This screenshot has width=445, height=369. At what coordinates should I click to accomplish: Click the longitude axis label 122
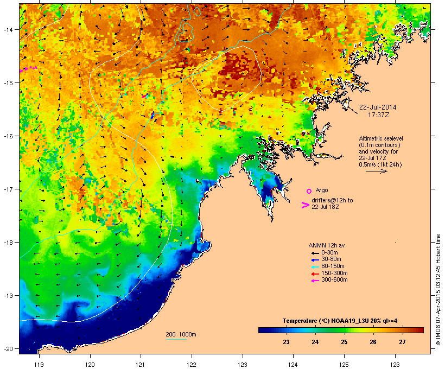pyautogui.click(x=192, y=365)
